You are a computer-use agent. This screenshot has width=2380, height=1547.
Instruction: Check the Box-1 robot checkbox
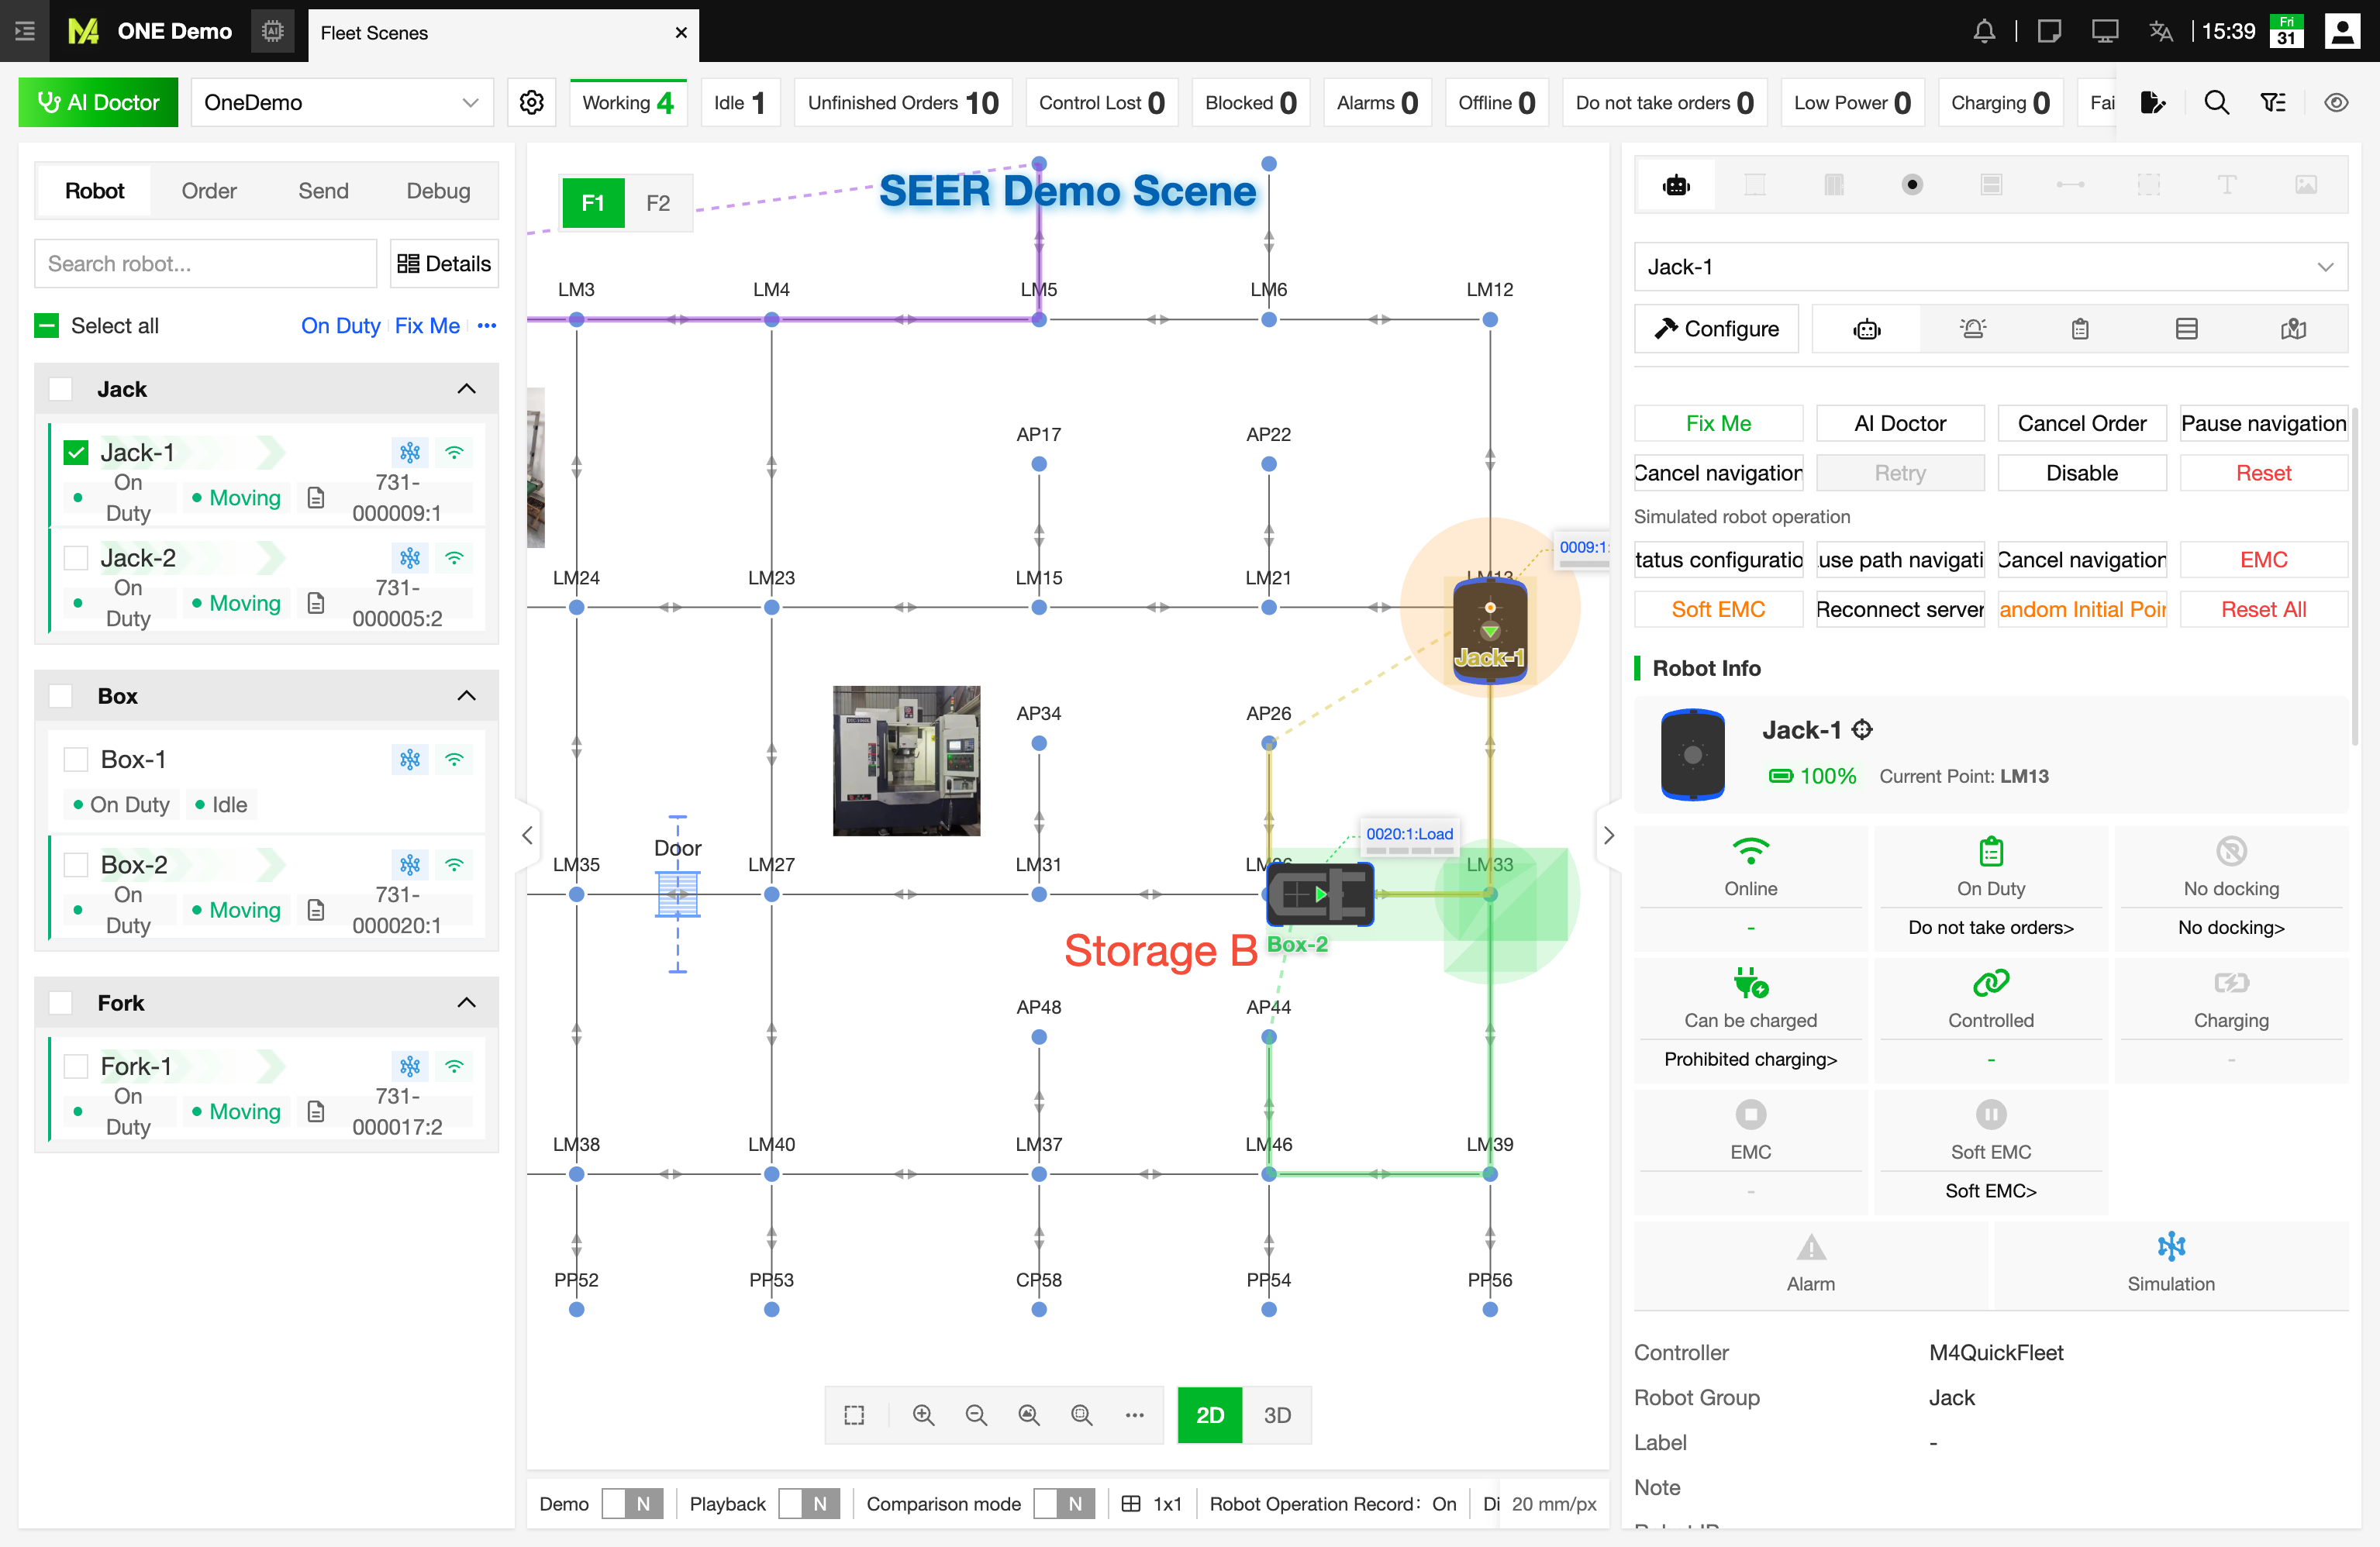coord(76,760)
